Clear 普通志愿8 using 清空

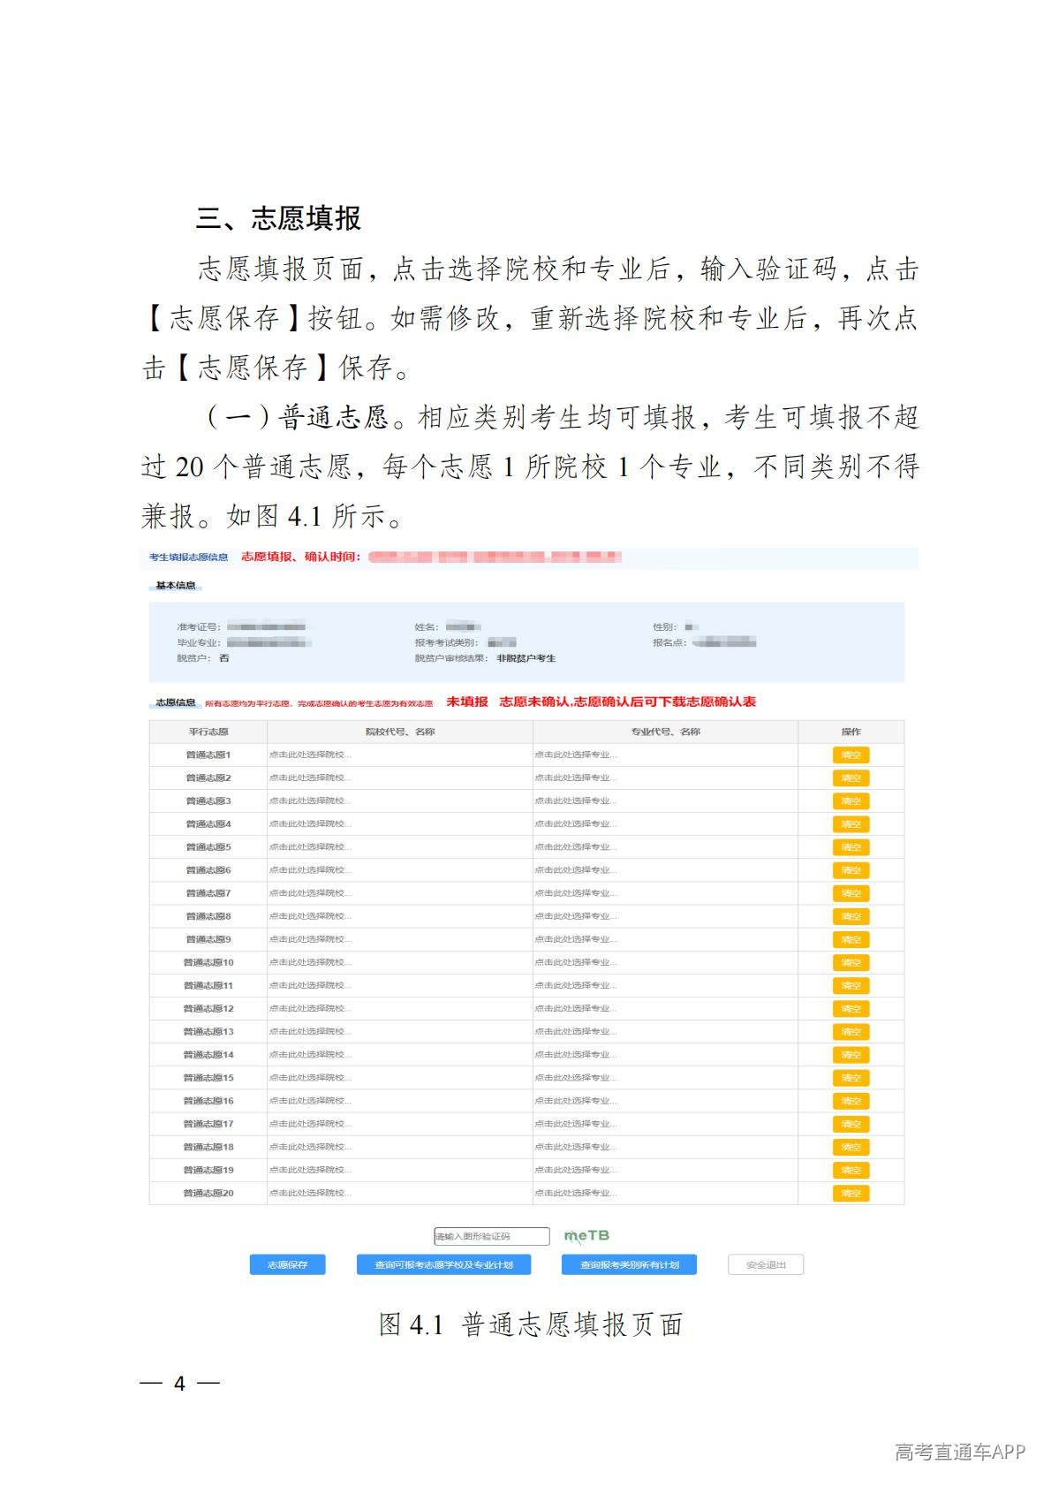[851, 916]
